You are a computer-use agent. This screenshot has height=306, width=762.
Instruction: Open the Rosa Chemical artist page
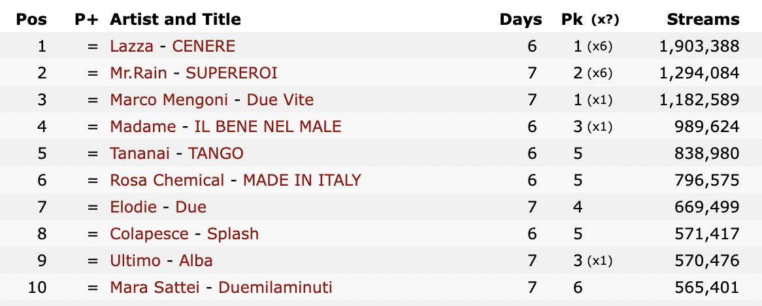coord(167,180)
